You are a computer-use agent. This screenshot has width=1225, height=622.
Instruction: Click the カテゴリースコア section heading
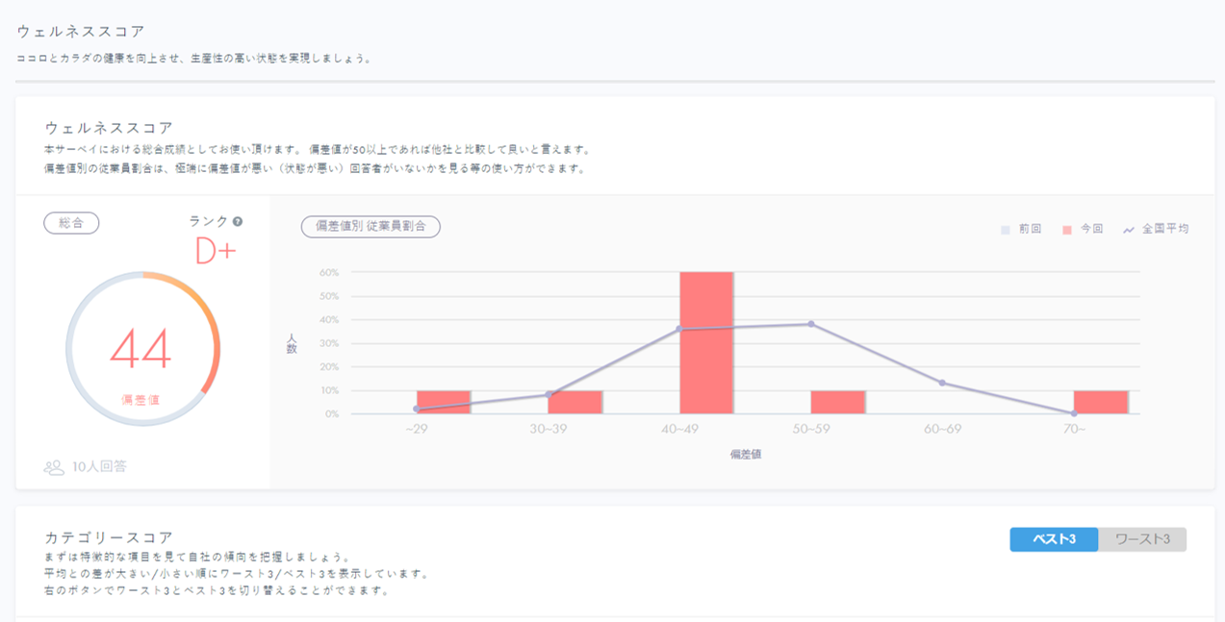(x=109, y=536)
